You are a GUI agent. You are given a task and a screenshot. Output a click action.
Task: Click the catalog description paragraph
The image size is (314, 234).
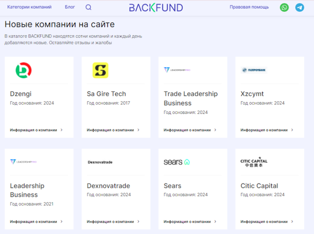coord(73,39)
